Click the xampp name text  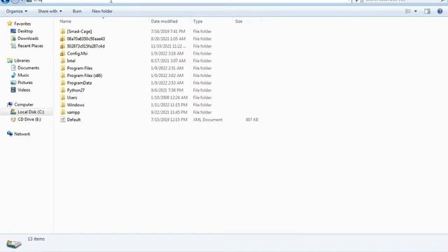pyautogui.click(x=73, y=112)
